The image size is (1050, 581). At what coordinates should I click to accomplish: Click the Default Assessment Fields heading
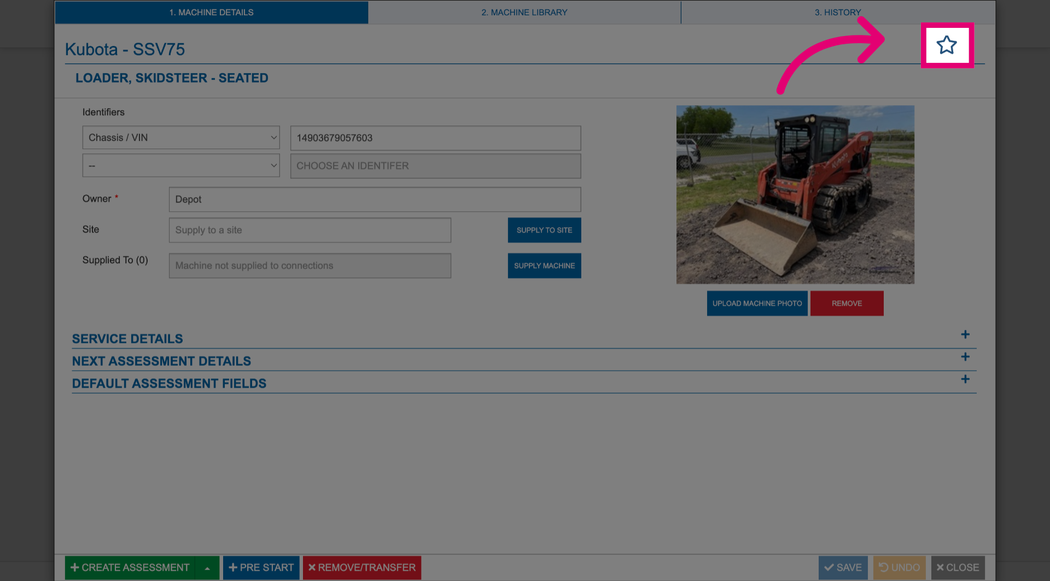(x=169, y=383)
